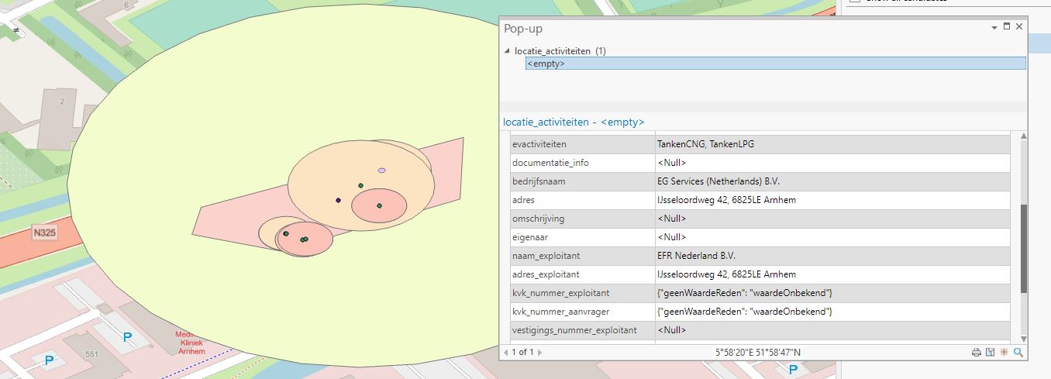Click the coordinates readout 5°58'20"E 51°58'47"N
Viewport: 1051px width, 379px height.
coord(758,353)
